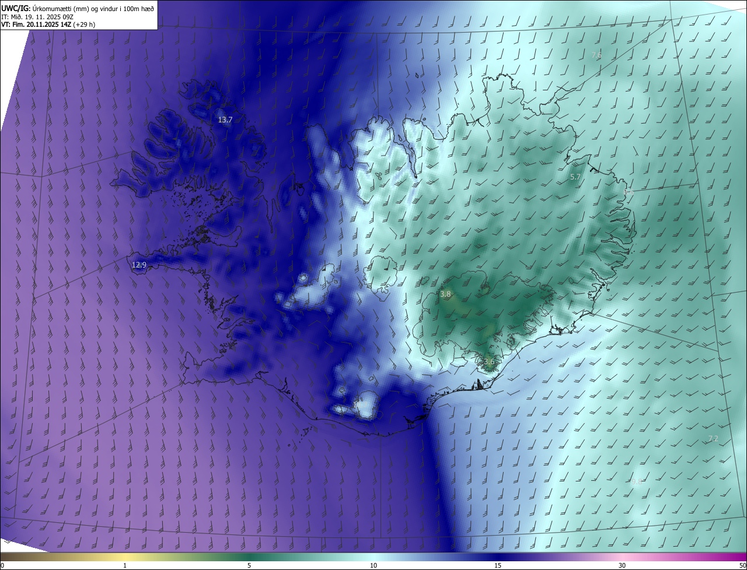Click the 15 tick on the color scale
The width and height of the screenshot is (747, 570).
(498, 565)
